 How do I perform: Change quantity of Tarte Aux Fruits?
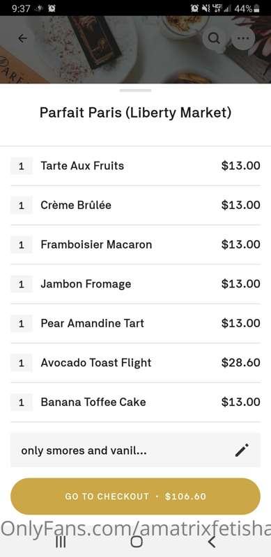[x=22, y=166]
